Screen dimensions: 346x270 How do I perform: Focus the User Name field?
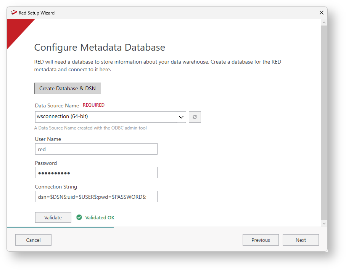tap(96, 149)
